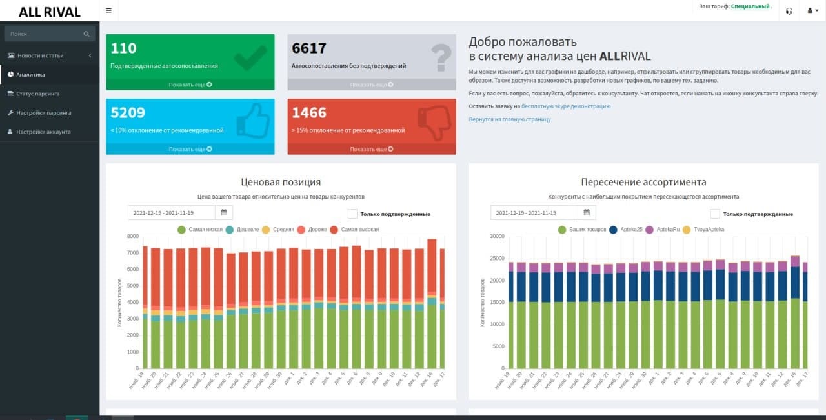Click the thumbs-up icon on blue card
Screen dimensions: 826x420
click(254, 121)
